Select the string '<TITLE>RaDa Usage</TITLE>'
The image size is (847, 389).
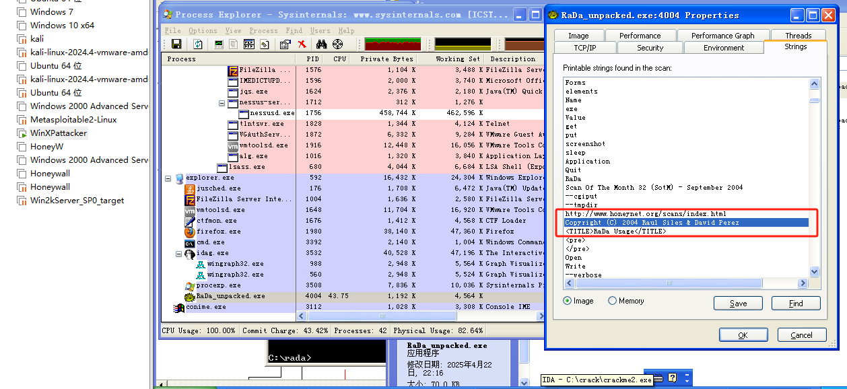615,232
